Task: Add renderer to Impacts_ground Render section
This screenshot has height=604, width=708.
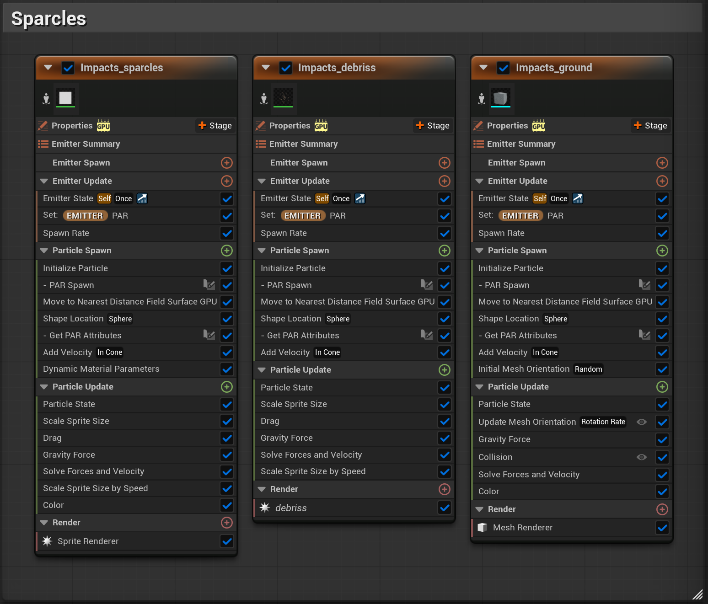Action: [662, 509]
